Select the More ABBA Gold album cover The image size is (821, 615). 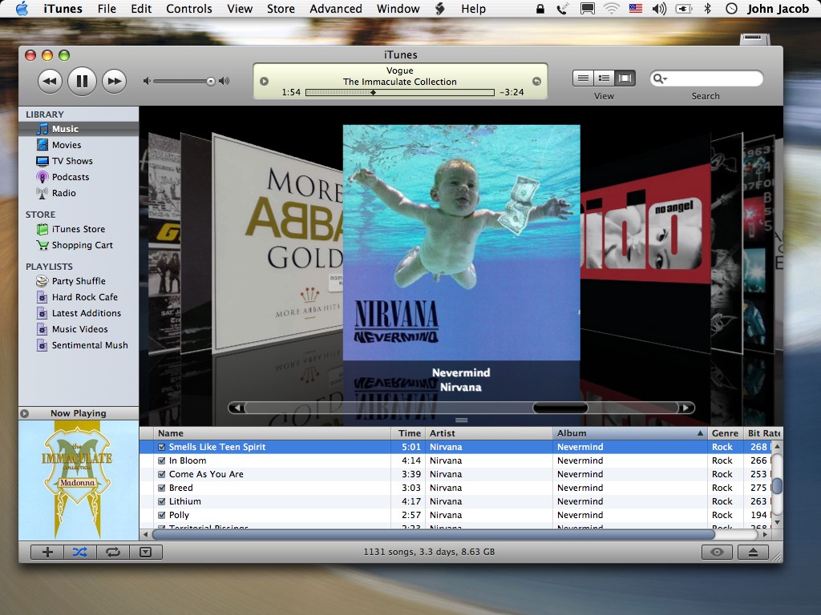277,243
